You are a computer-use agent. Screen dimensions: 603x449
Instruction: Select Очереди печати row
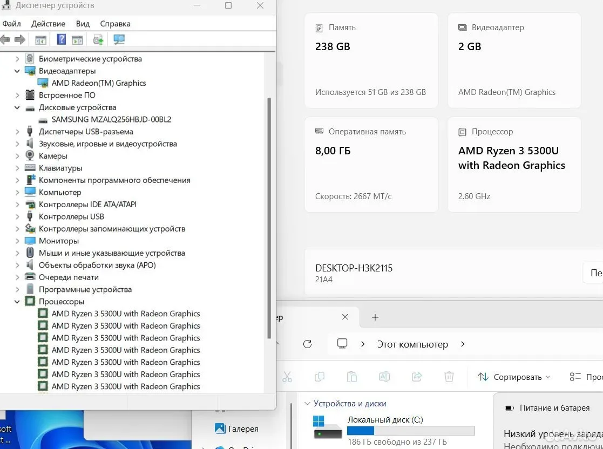(69, 277)
